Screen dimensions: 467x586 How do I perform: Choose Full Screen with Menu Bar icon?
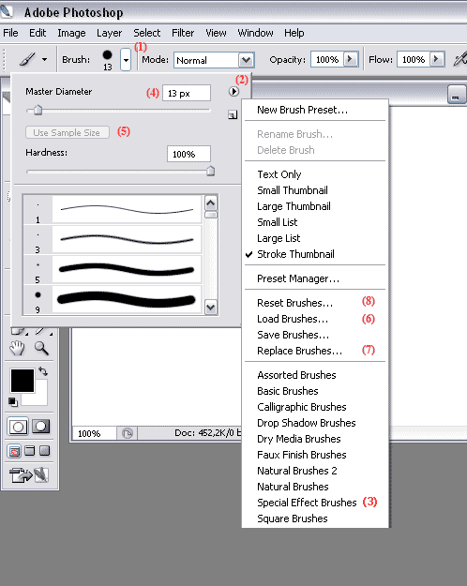[29, 451]
